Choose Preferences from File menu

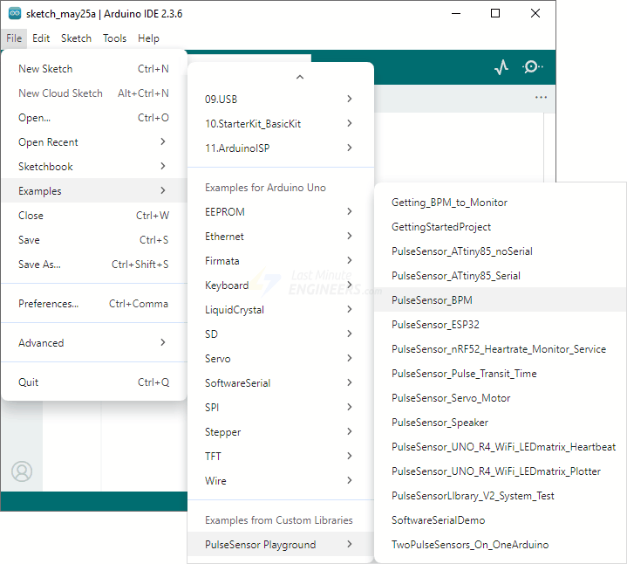(93, 304)
